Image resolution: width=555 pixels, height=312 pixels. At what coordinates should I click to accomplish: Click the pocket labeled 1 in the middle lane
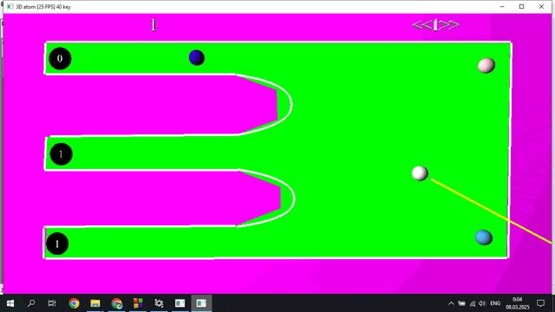[x=61, y=154]
